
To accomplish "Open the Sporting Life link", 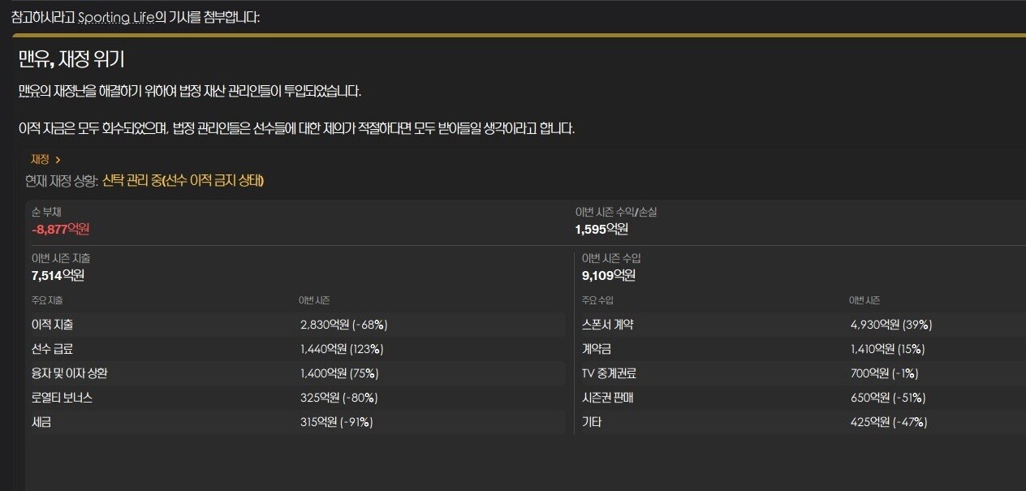I will 116,17.
